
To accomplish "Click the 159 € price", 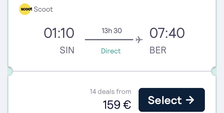I will point(117,105).
